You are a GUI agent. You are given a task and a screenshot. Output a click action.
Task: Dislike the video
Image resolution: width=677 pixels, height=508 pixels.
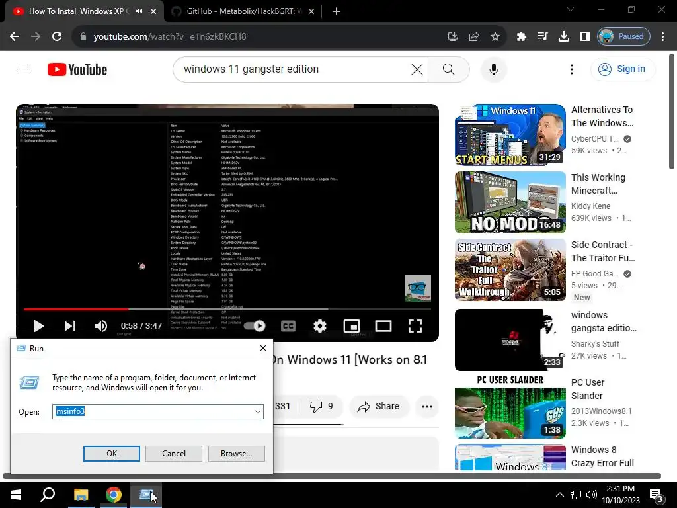click(321, 406)
